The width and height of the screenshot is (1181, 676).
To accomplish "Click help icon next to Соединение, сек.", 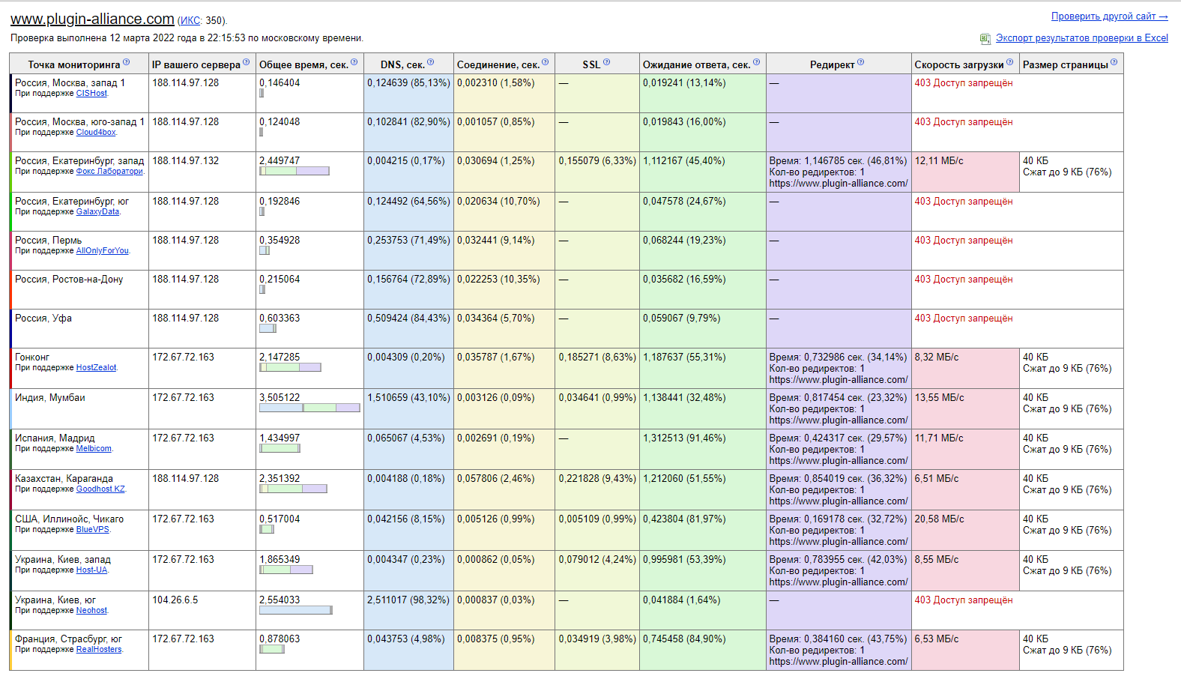I will click(545, 62).
